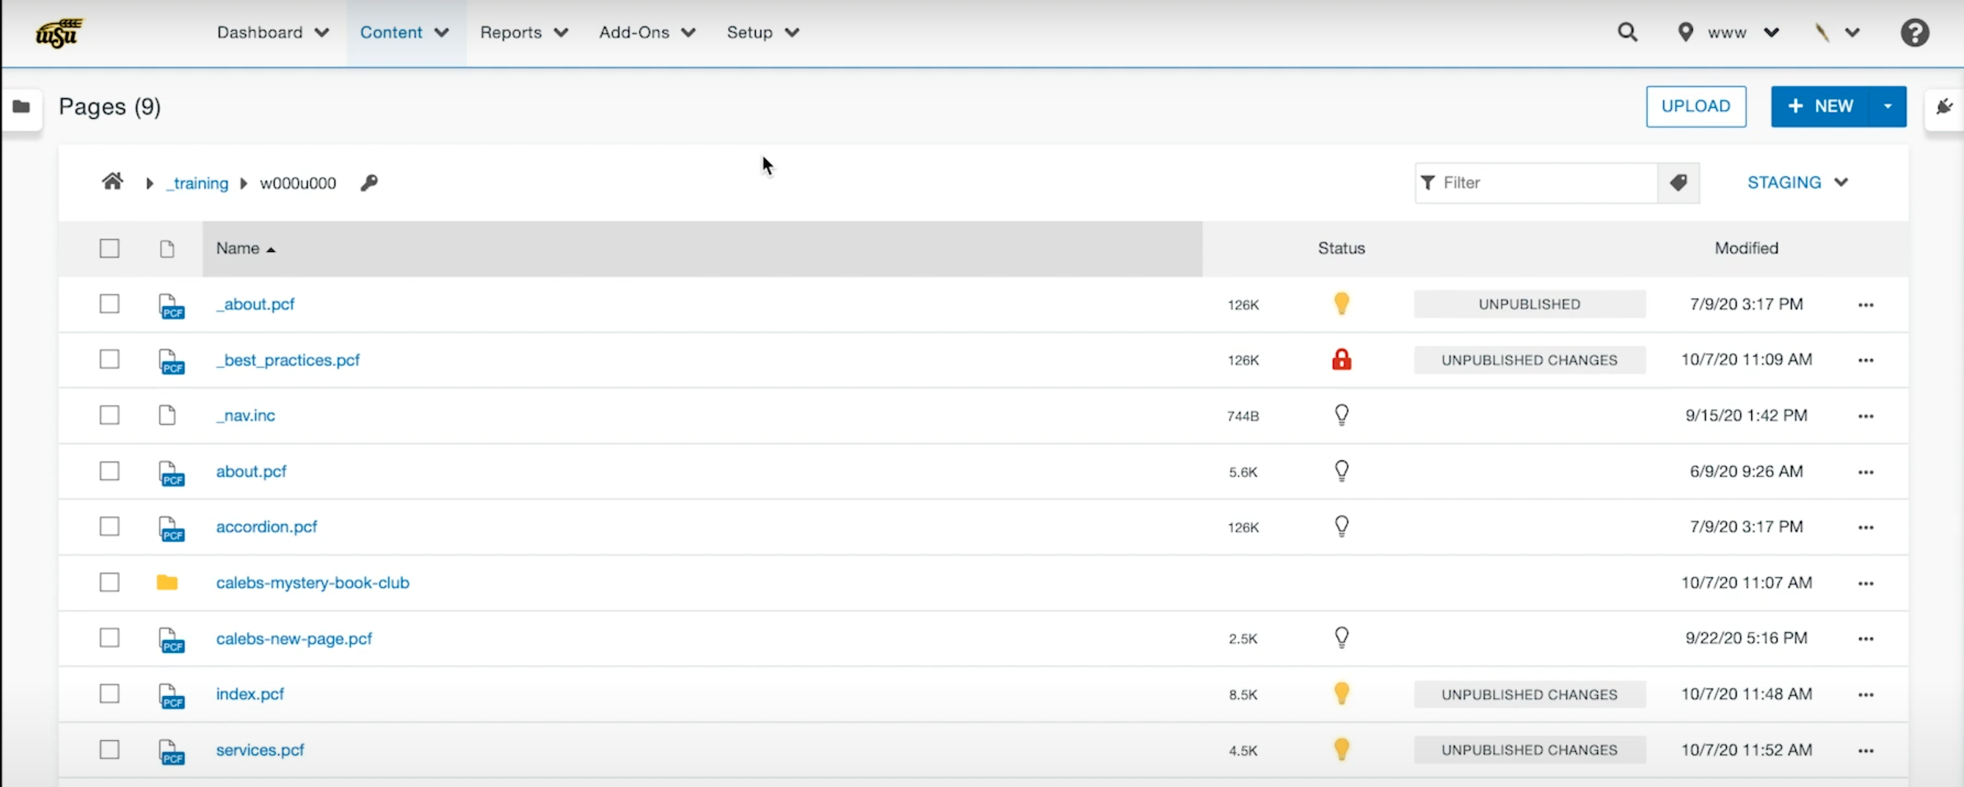The height and width of the screenshot is (787, 1964).
Task: Click the access settings key icon
Action: pyautogui.click(x=369, y=183)
